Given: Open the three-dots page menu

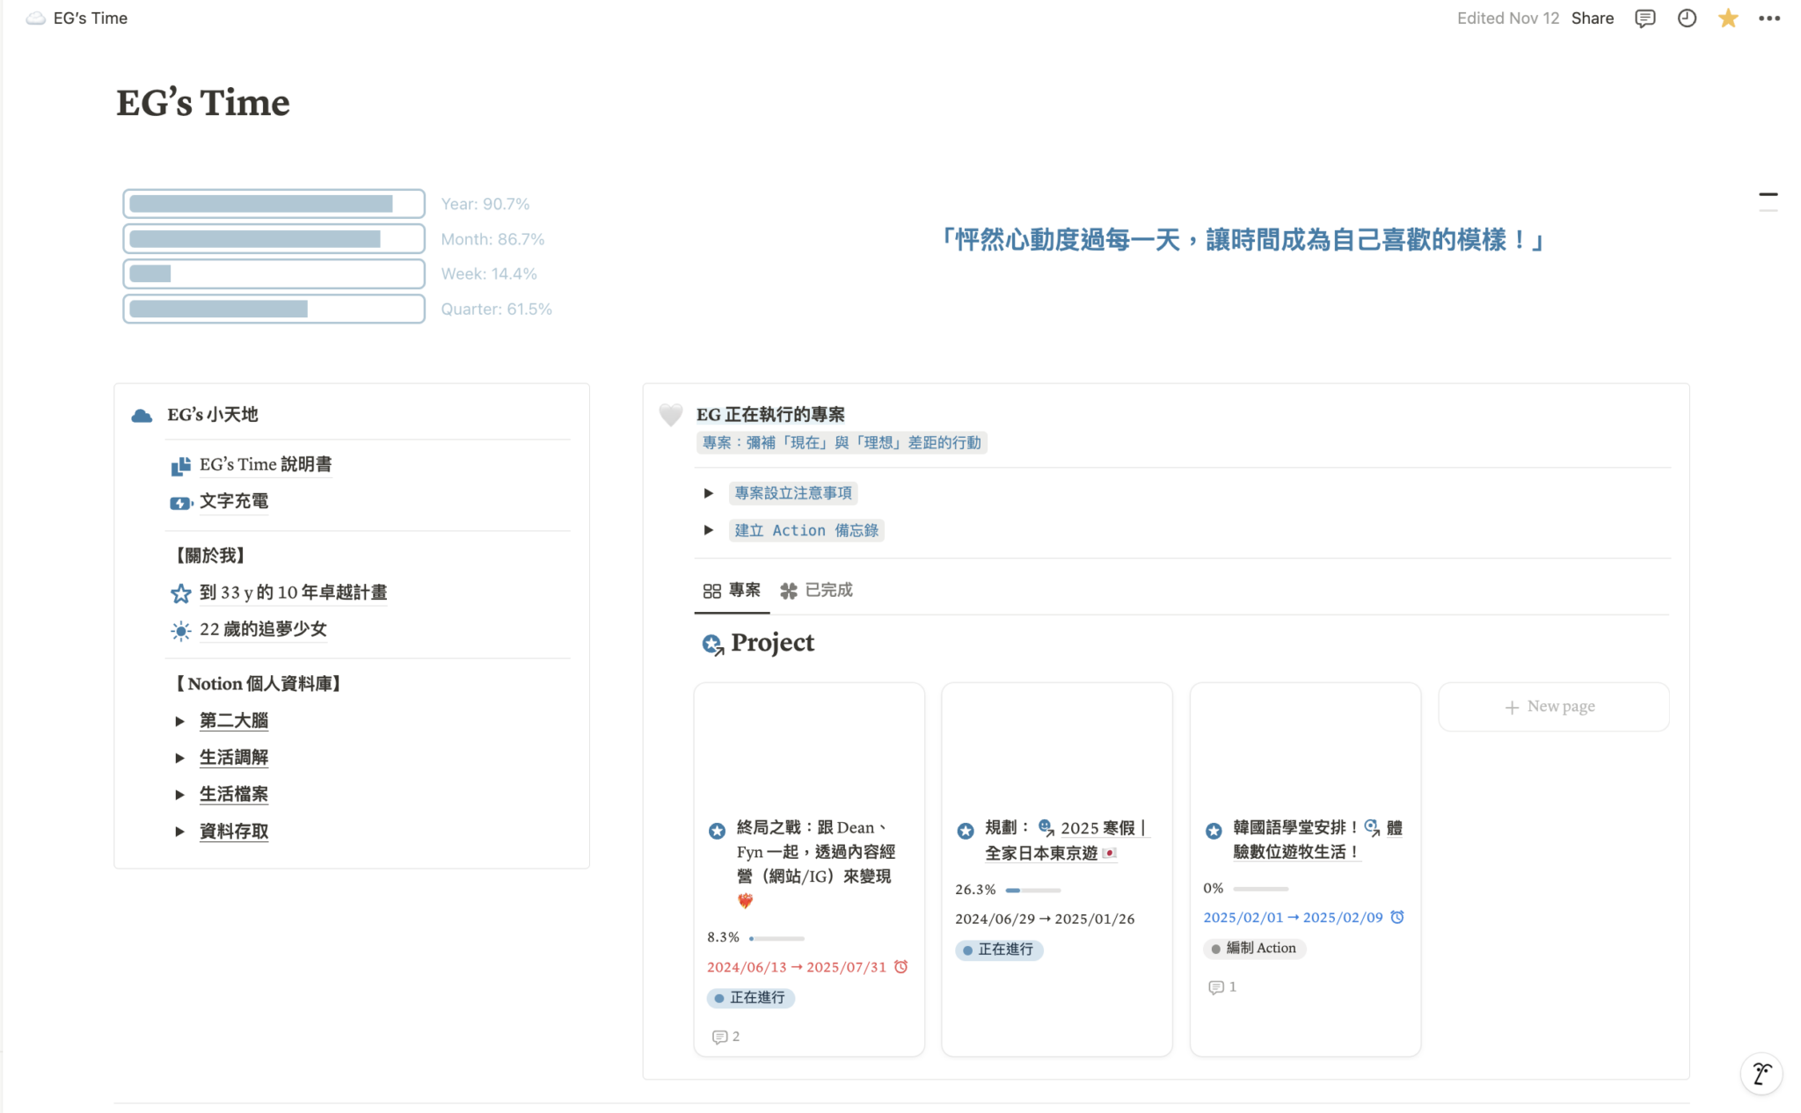Looking at the screenshot, I should point(1768,18).
